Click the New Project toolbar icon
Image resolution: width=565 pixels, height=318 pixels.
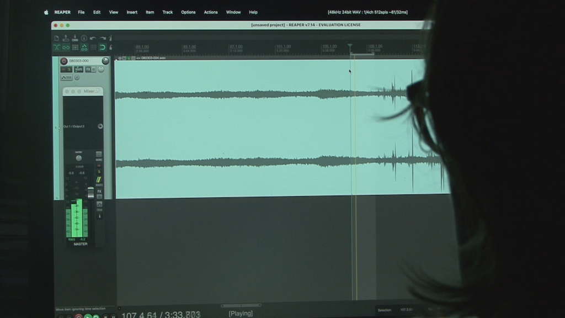pyautogui.click(x=57, y=38)
